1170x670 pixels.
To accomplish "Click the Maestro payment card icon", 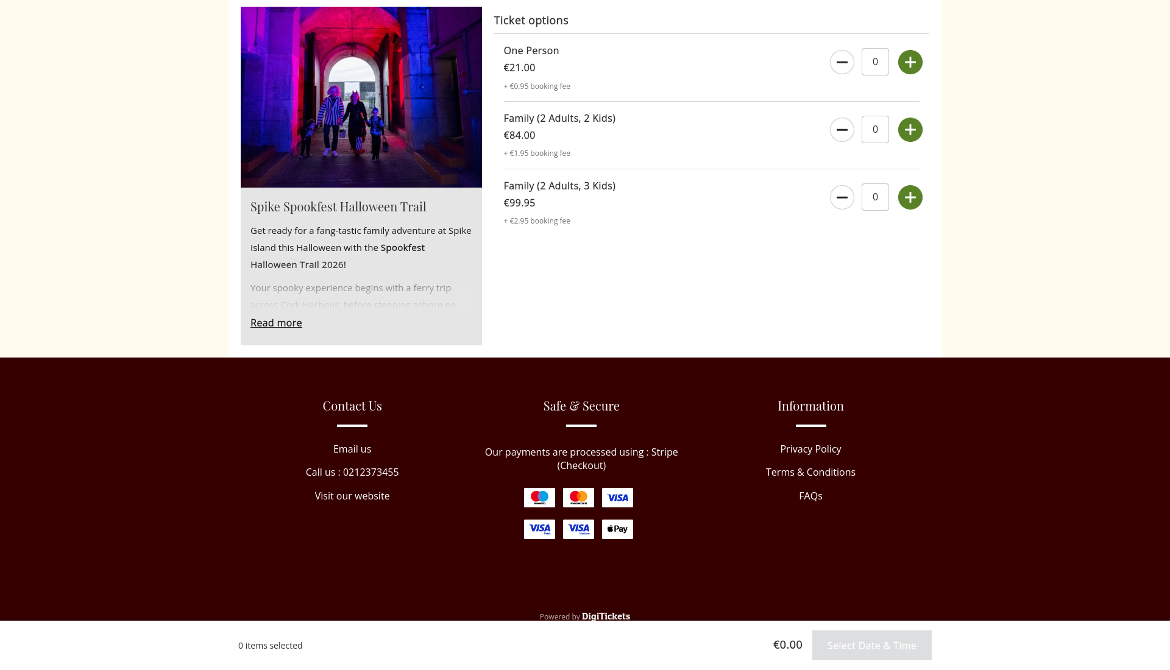I will click(539, 498).
